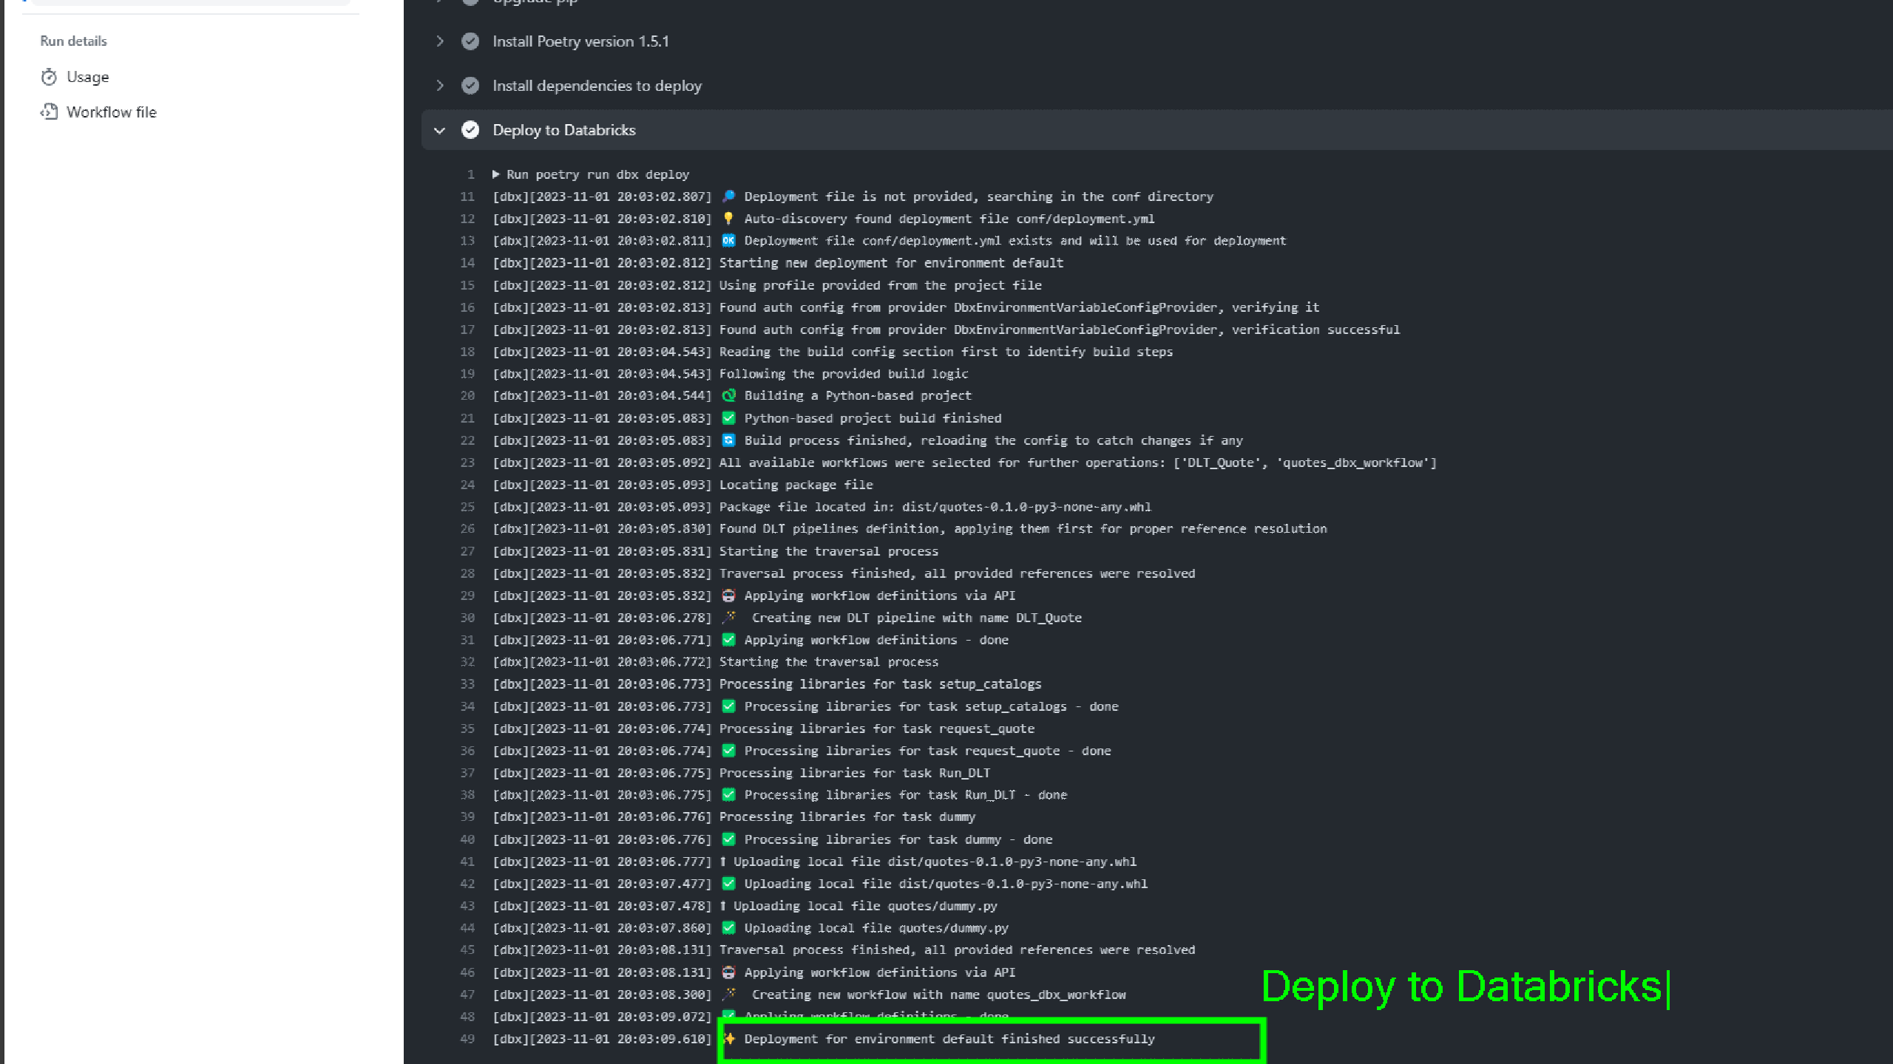Screen dimensions: 1893x1064
Task: Collapse the Deploy to Databricks step
Action: [x=440, y=130]
